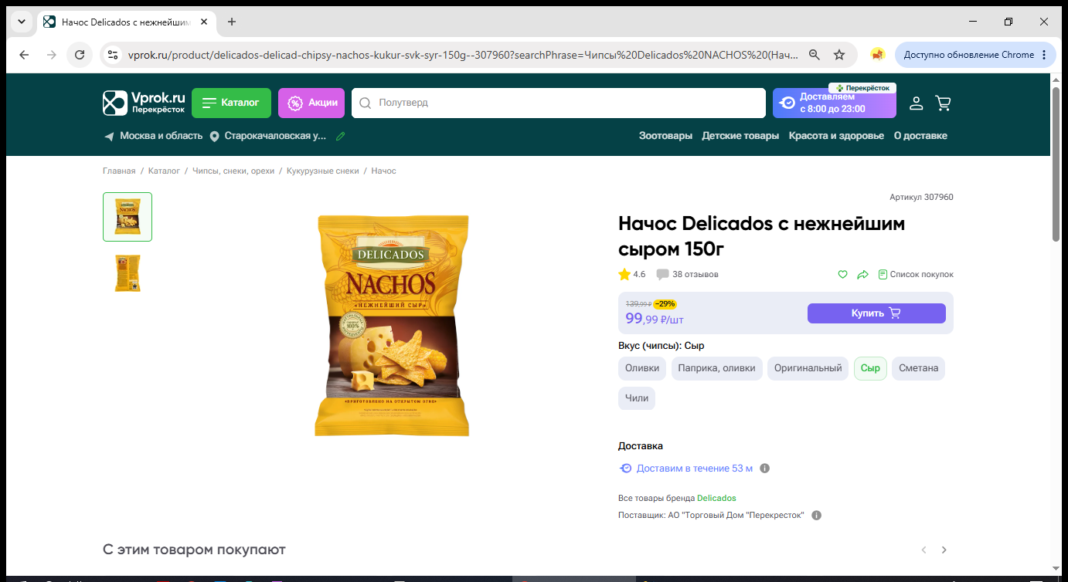
Task: Show next items in С этим товаром покупают
Action: (x=944, y=550)
